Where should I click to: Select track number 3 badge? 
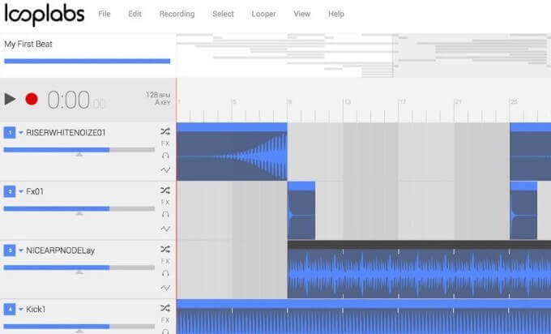pyautogui.click(x=10, y=250)
